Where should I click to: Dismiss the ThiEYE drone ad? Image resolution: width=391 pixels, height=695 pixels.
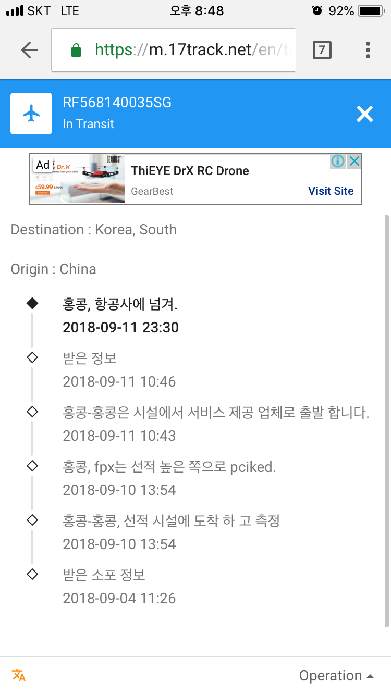click(355, 162)
